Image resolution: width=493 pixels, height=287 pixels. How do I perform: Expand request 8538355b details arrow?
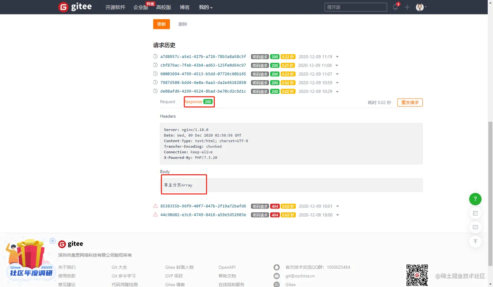pos(337,206)
